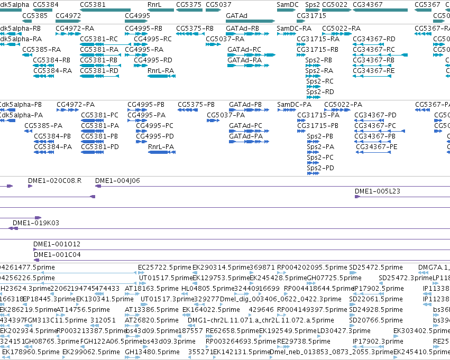
Task: Select protein SamDC-PA
Action: (287, 110)
